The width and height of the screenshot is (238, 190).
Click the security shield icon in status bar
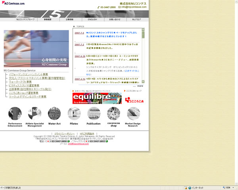click(x=186, y=188)
